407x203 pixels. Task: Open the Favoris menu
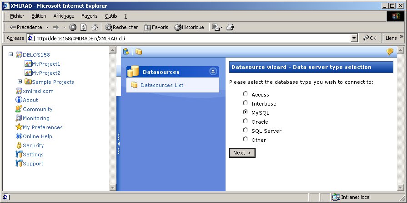[90, 16]
